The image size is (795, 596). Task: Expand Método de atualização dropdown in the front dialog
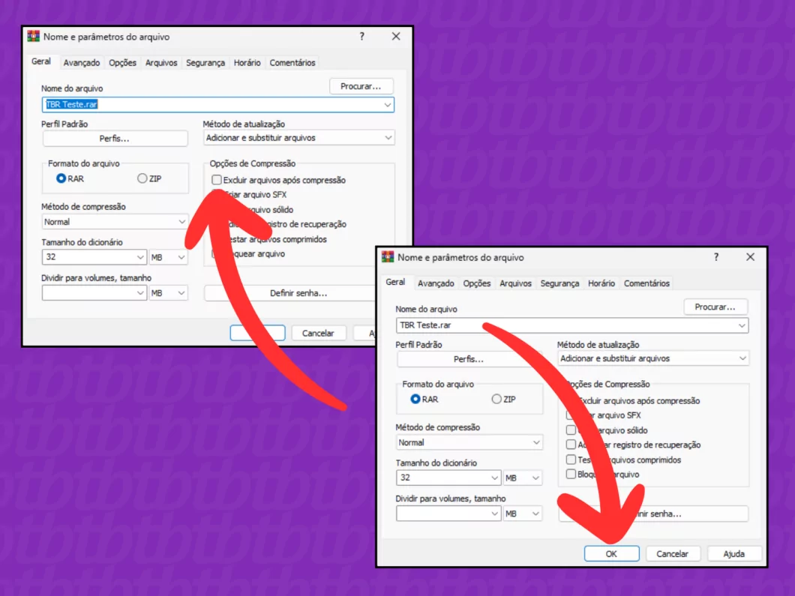click(x=742, y=358)
